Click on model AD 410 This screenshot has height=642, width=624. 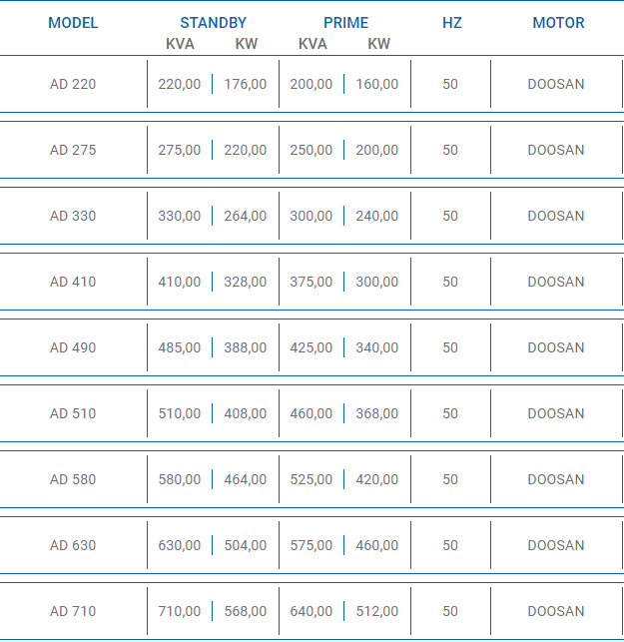(73, 282)
